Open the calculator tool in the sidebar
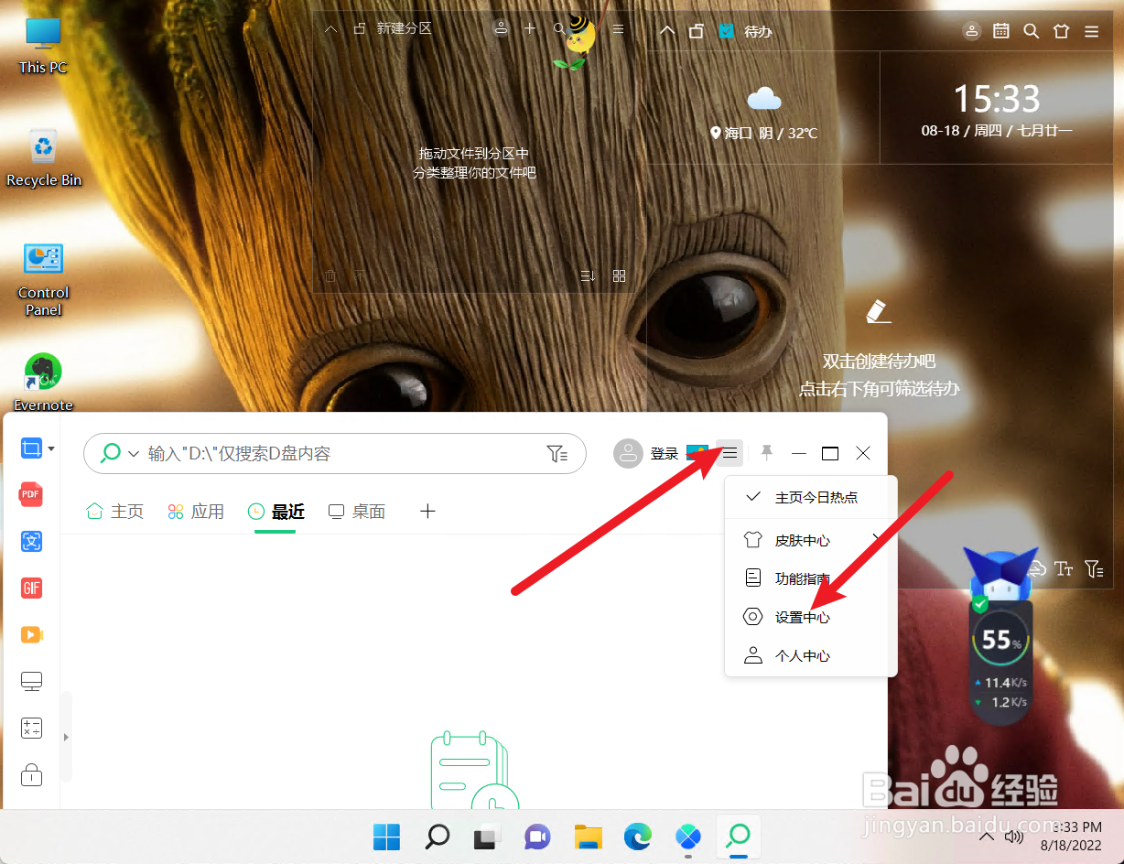1124x864 pixels. pyautogui.click(x=31, y=729)
